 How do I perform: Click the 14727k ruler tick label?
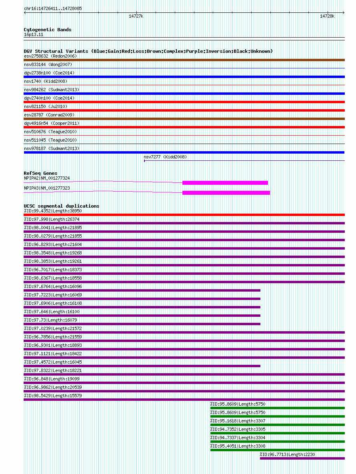pos(136,16)
